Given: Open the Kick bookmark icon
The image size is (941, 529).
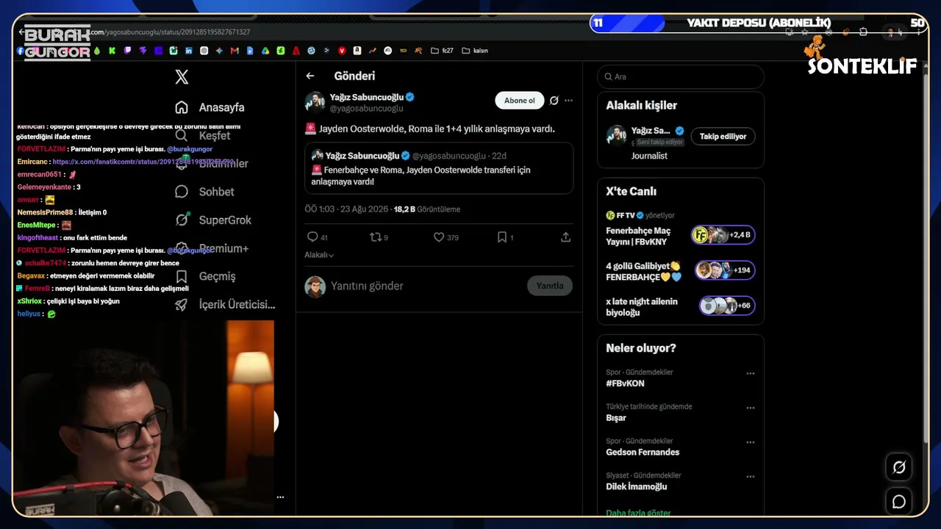Looking at the screenshot, I should 112,51.
